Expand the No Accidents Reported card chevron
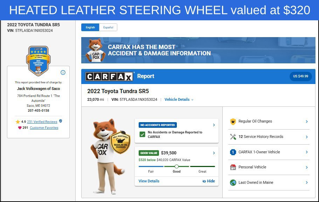The image size is (319, 202). pos(214,125)
